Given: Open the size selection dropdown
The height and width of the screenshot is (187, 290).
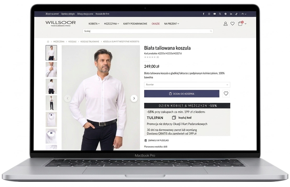Looking at the screenshot, I should (x=187, y=85).
